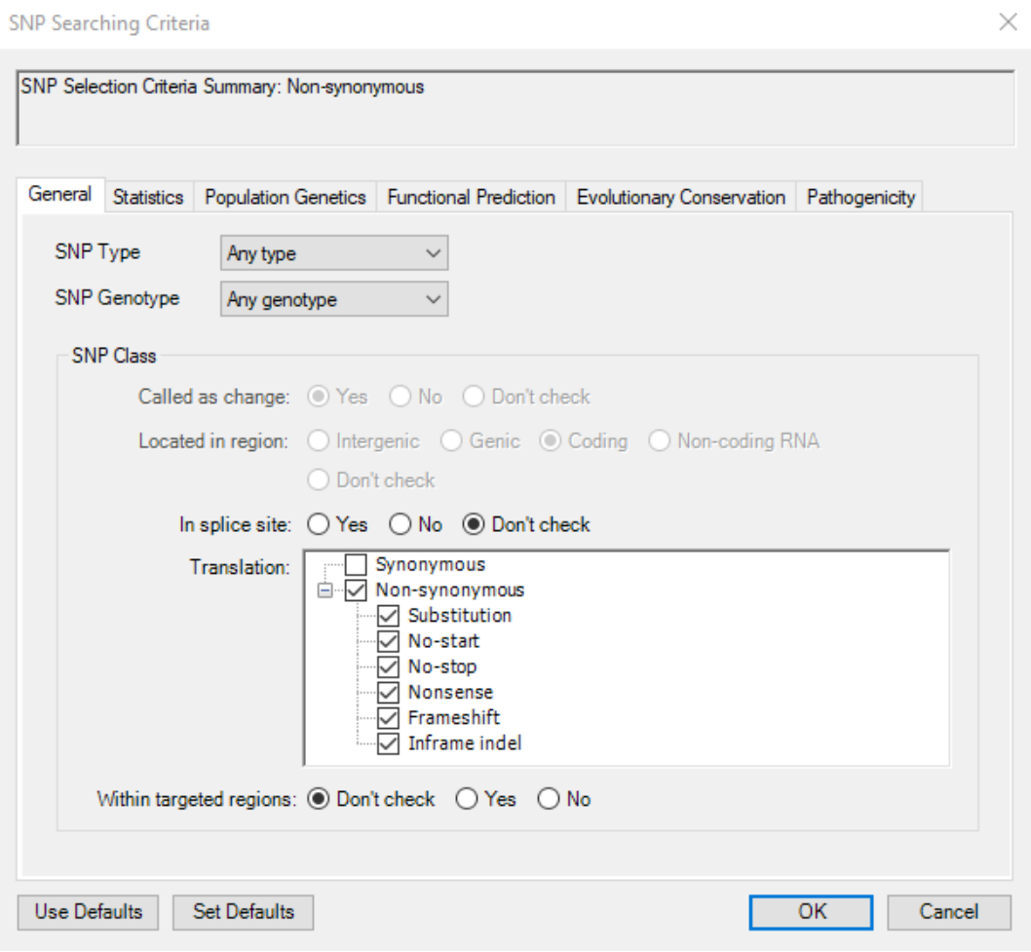Close the SNP Searching Criteria dialog

pyautogui.click(x=1008, y=22)
